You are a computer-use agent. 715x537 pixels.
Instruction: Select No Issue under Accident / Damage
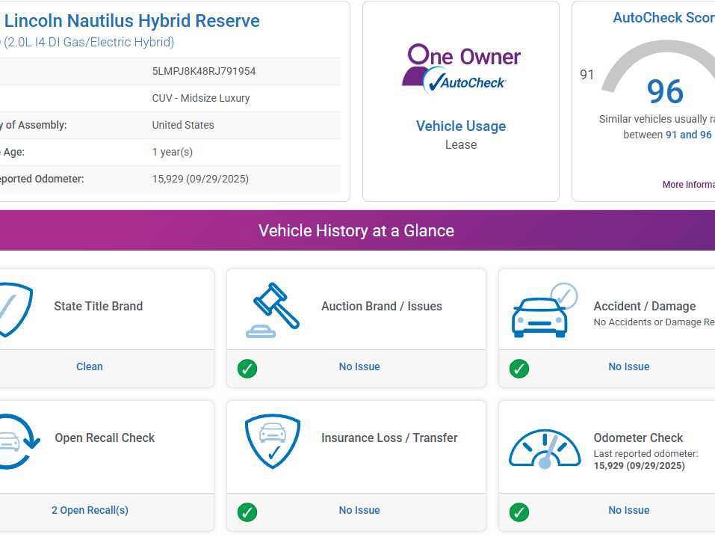tap(628, 366)
